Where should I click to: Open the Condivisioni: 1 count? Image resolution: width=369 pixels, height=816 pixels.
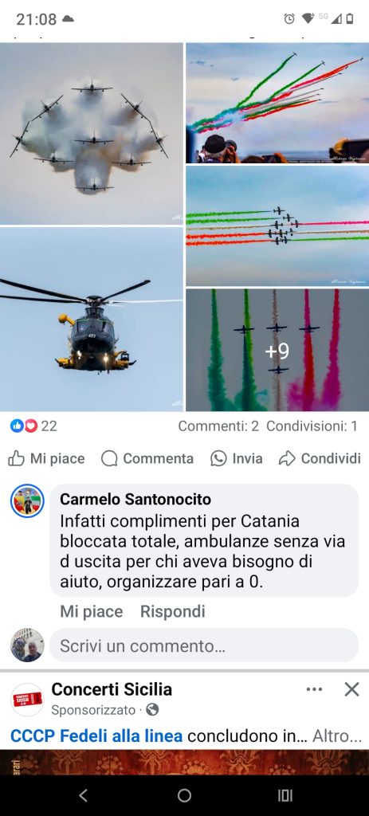[312, 426]
